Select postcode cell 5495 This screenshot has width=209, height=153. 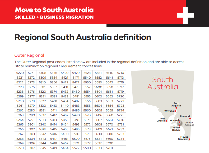point(76,129)
